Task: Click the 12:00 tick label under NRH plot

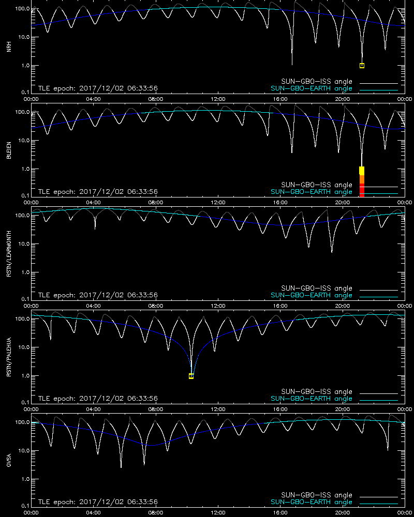Action: [218, 99]
